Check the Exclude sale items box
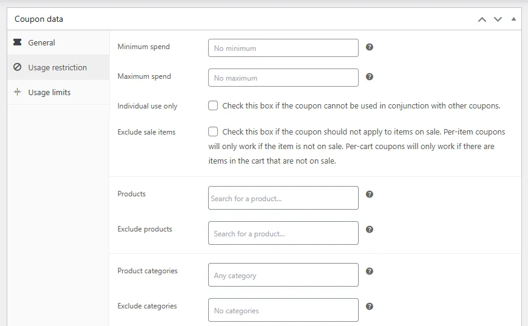The width and height of the screenshot is (528, 326). point(213,131)
